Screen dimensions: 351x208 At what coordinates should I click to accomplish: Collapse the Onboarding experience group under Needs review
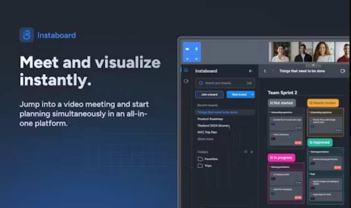click(x=309, y=113)
